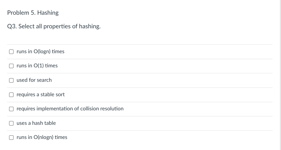
Task: Toggle the collision resolution checkbox
Action: coord(11,109)
